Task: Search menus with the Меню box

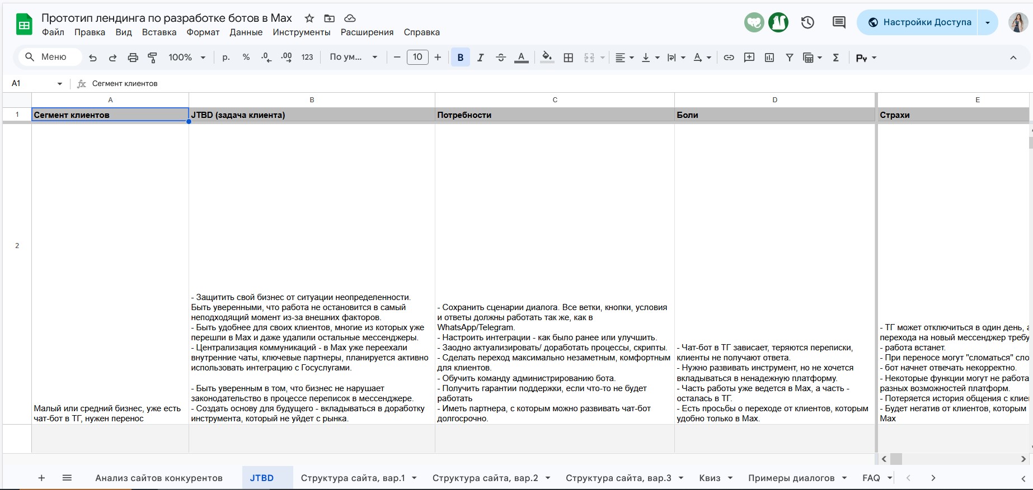Action: [50, 57]
